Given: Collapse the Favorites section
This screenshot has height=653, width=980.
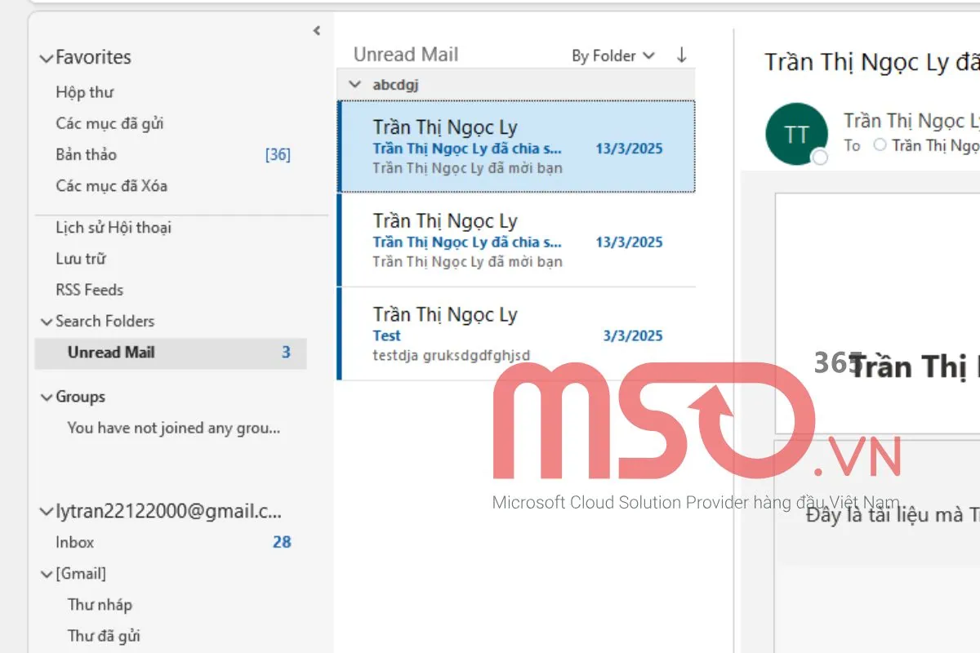Looking at the screenshot, I should [x=47, y=58].
